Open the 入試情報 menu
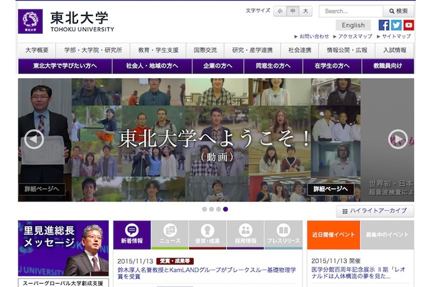Image resolution: width=432 pixels, height=287 pixels. pyautogui.click(x=394, y=51)
